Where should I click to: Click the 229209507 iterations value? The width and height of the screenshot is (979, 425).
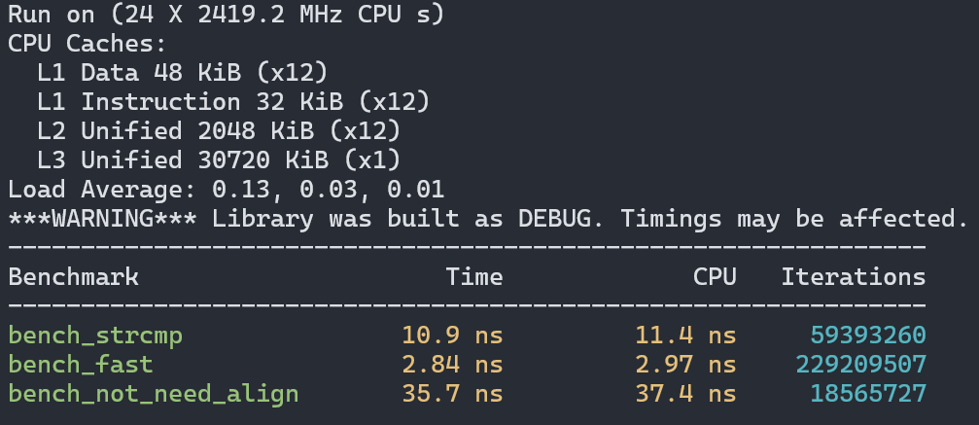point(860,365)
